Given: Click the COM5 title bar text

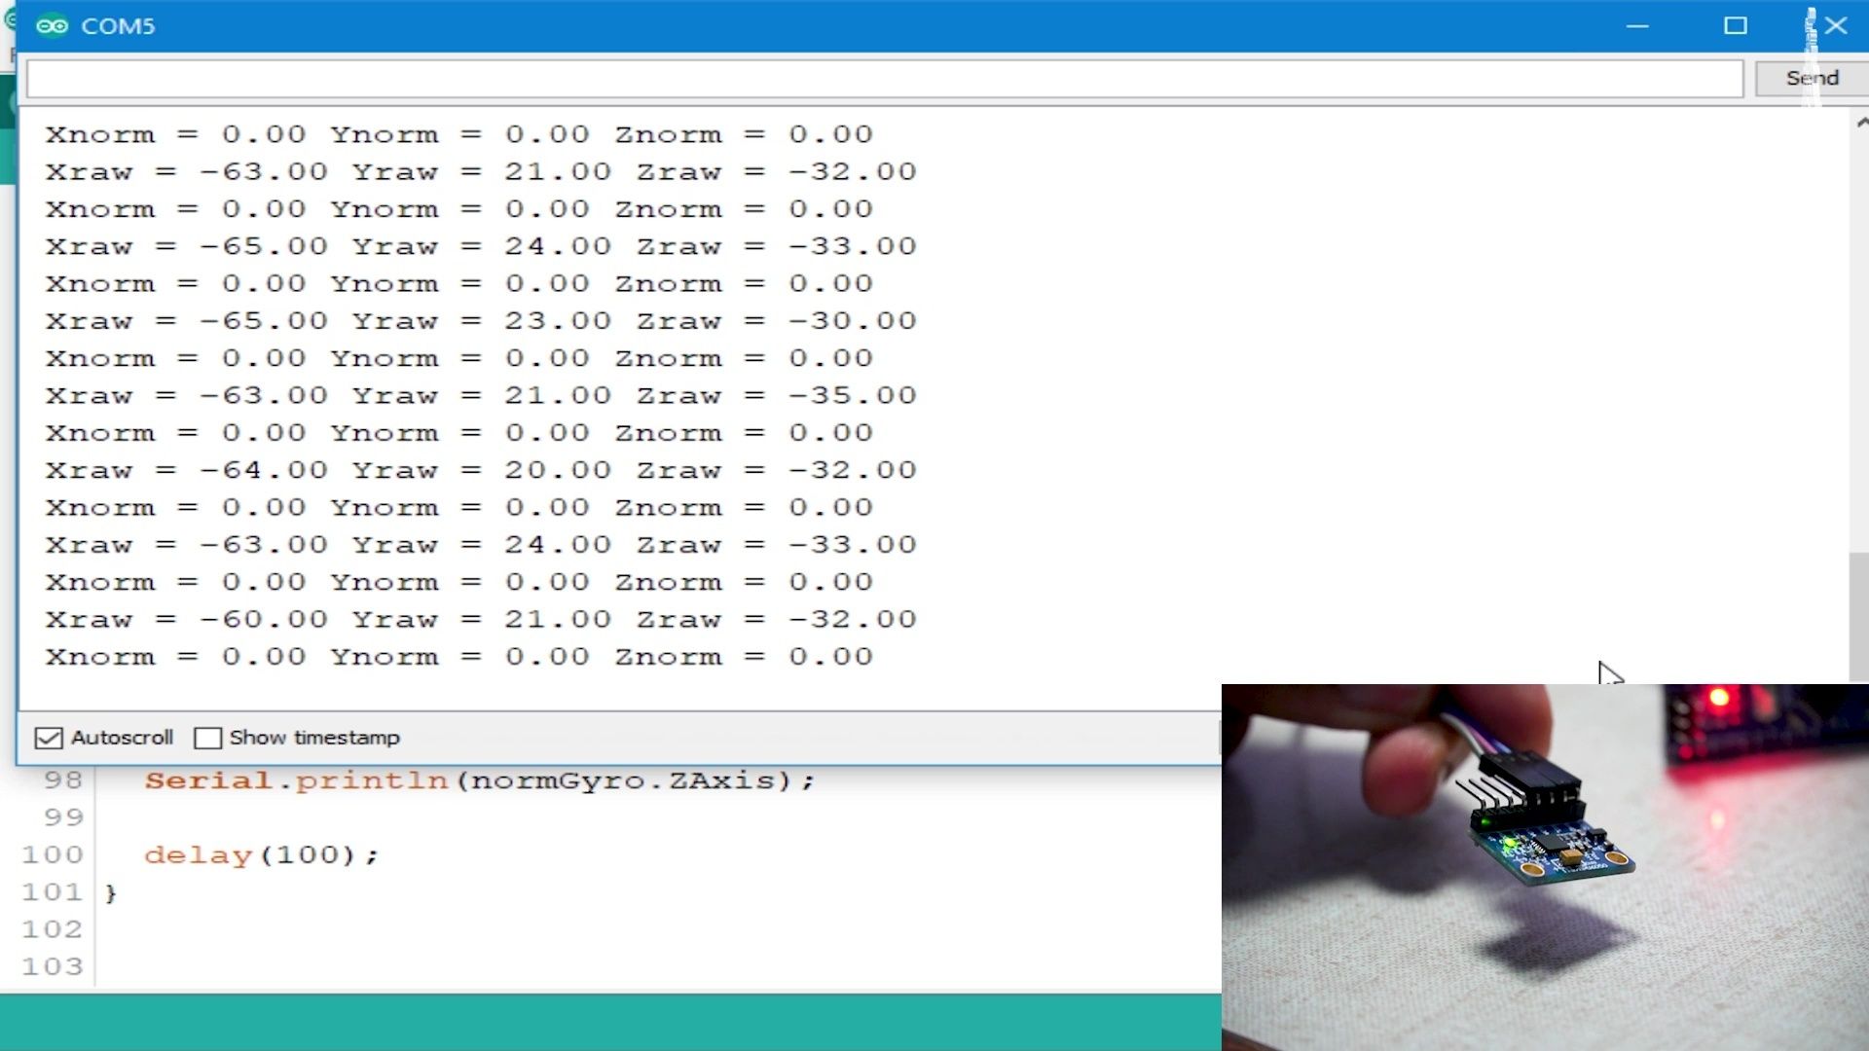Looking at the screenshot, I should [x=119, y=25].
